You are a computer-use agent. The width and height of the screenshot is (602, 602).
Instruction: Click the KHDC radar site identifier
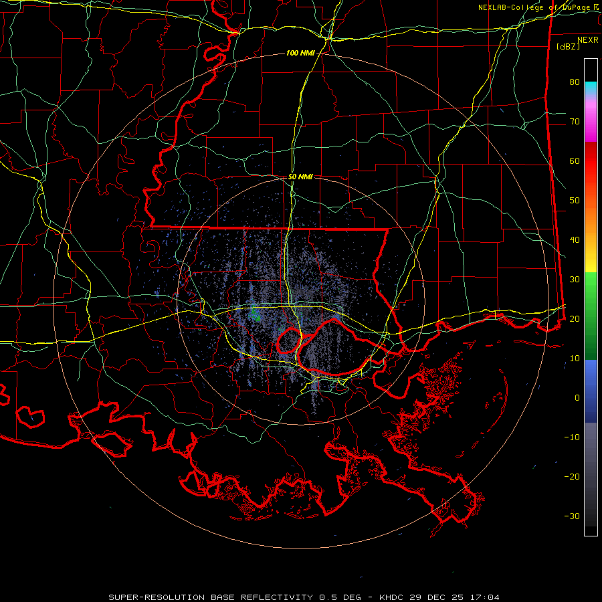pos(392,597)
